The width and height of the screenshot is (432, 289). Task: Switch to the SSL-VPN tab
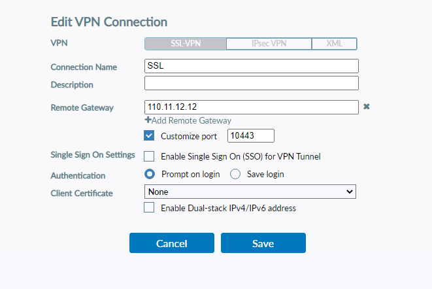[185, 44]
